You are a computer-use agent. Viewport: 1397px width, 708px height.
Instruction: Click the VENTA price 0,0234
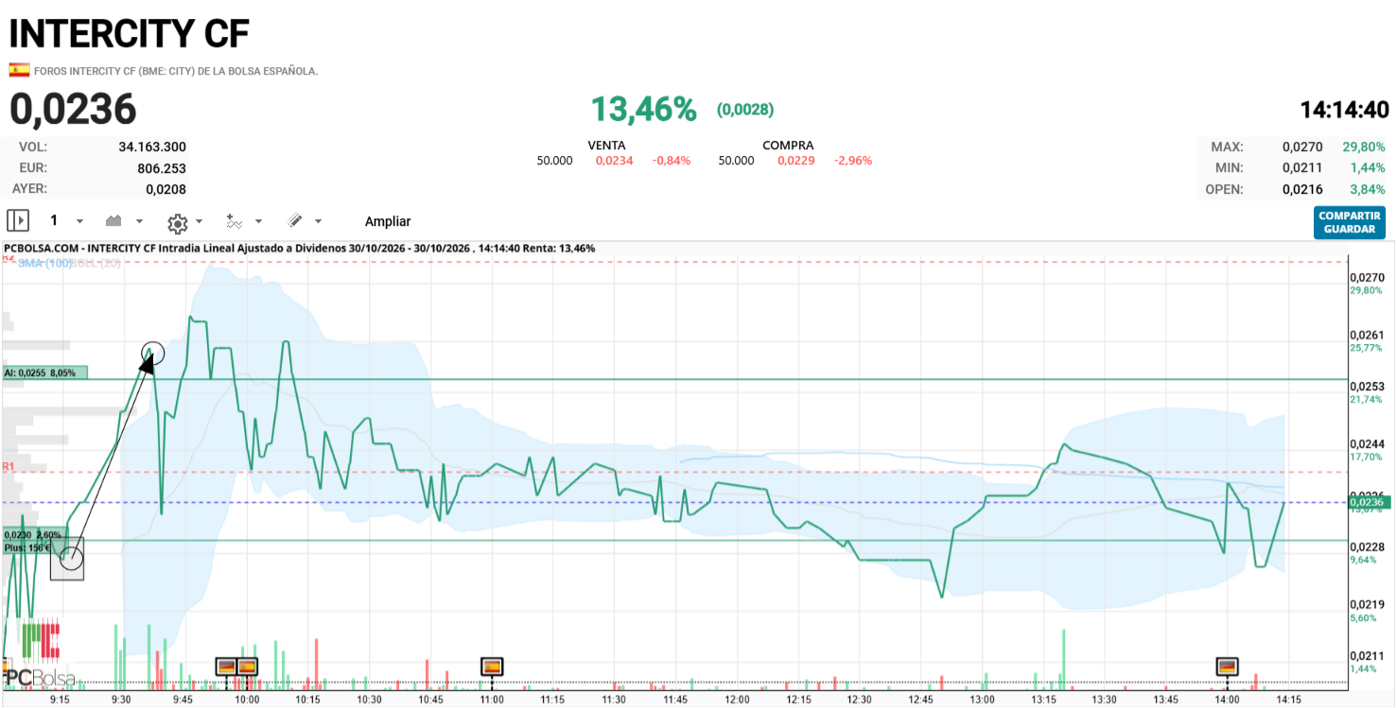[x=614, y=161]
